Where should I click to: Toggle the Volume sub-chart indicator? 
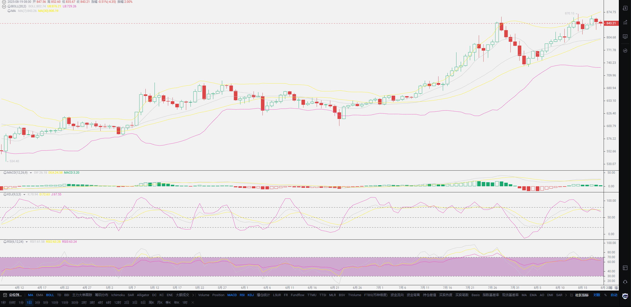pyautogui.click(x=204, y=295)
